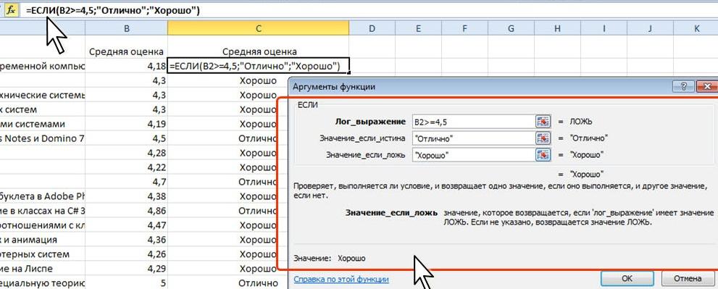Screen dimensions: 718x289
Task: Select column J header
Action: click(x=650, y=28)
